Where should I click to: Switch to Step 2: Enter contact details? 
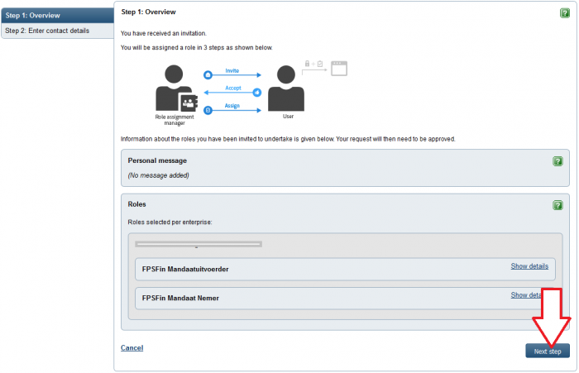(56, 31)
